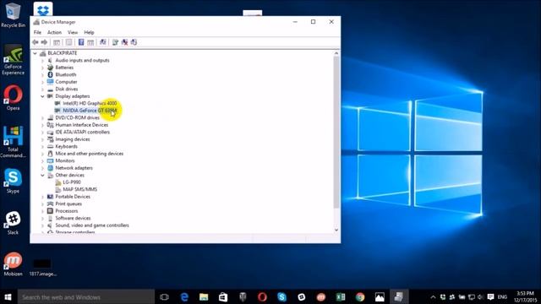
Task: Open the Recycle Bin desktop icon
Action: [x=14, y=15]
